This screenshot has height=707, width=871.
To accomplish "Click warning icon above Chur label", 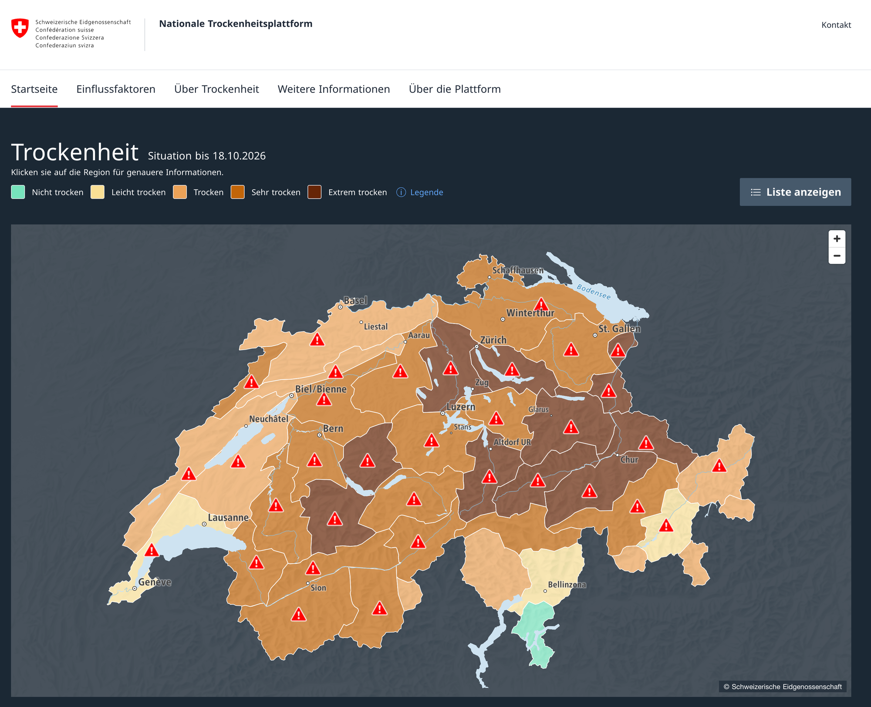I will coord(646,443).
